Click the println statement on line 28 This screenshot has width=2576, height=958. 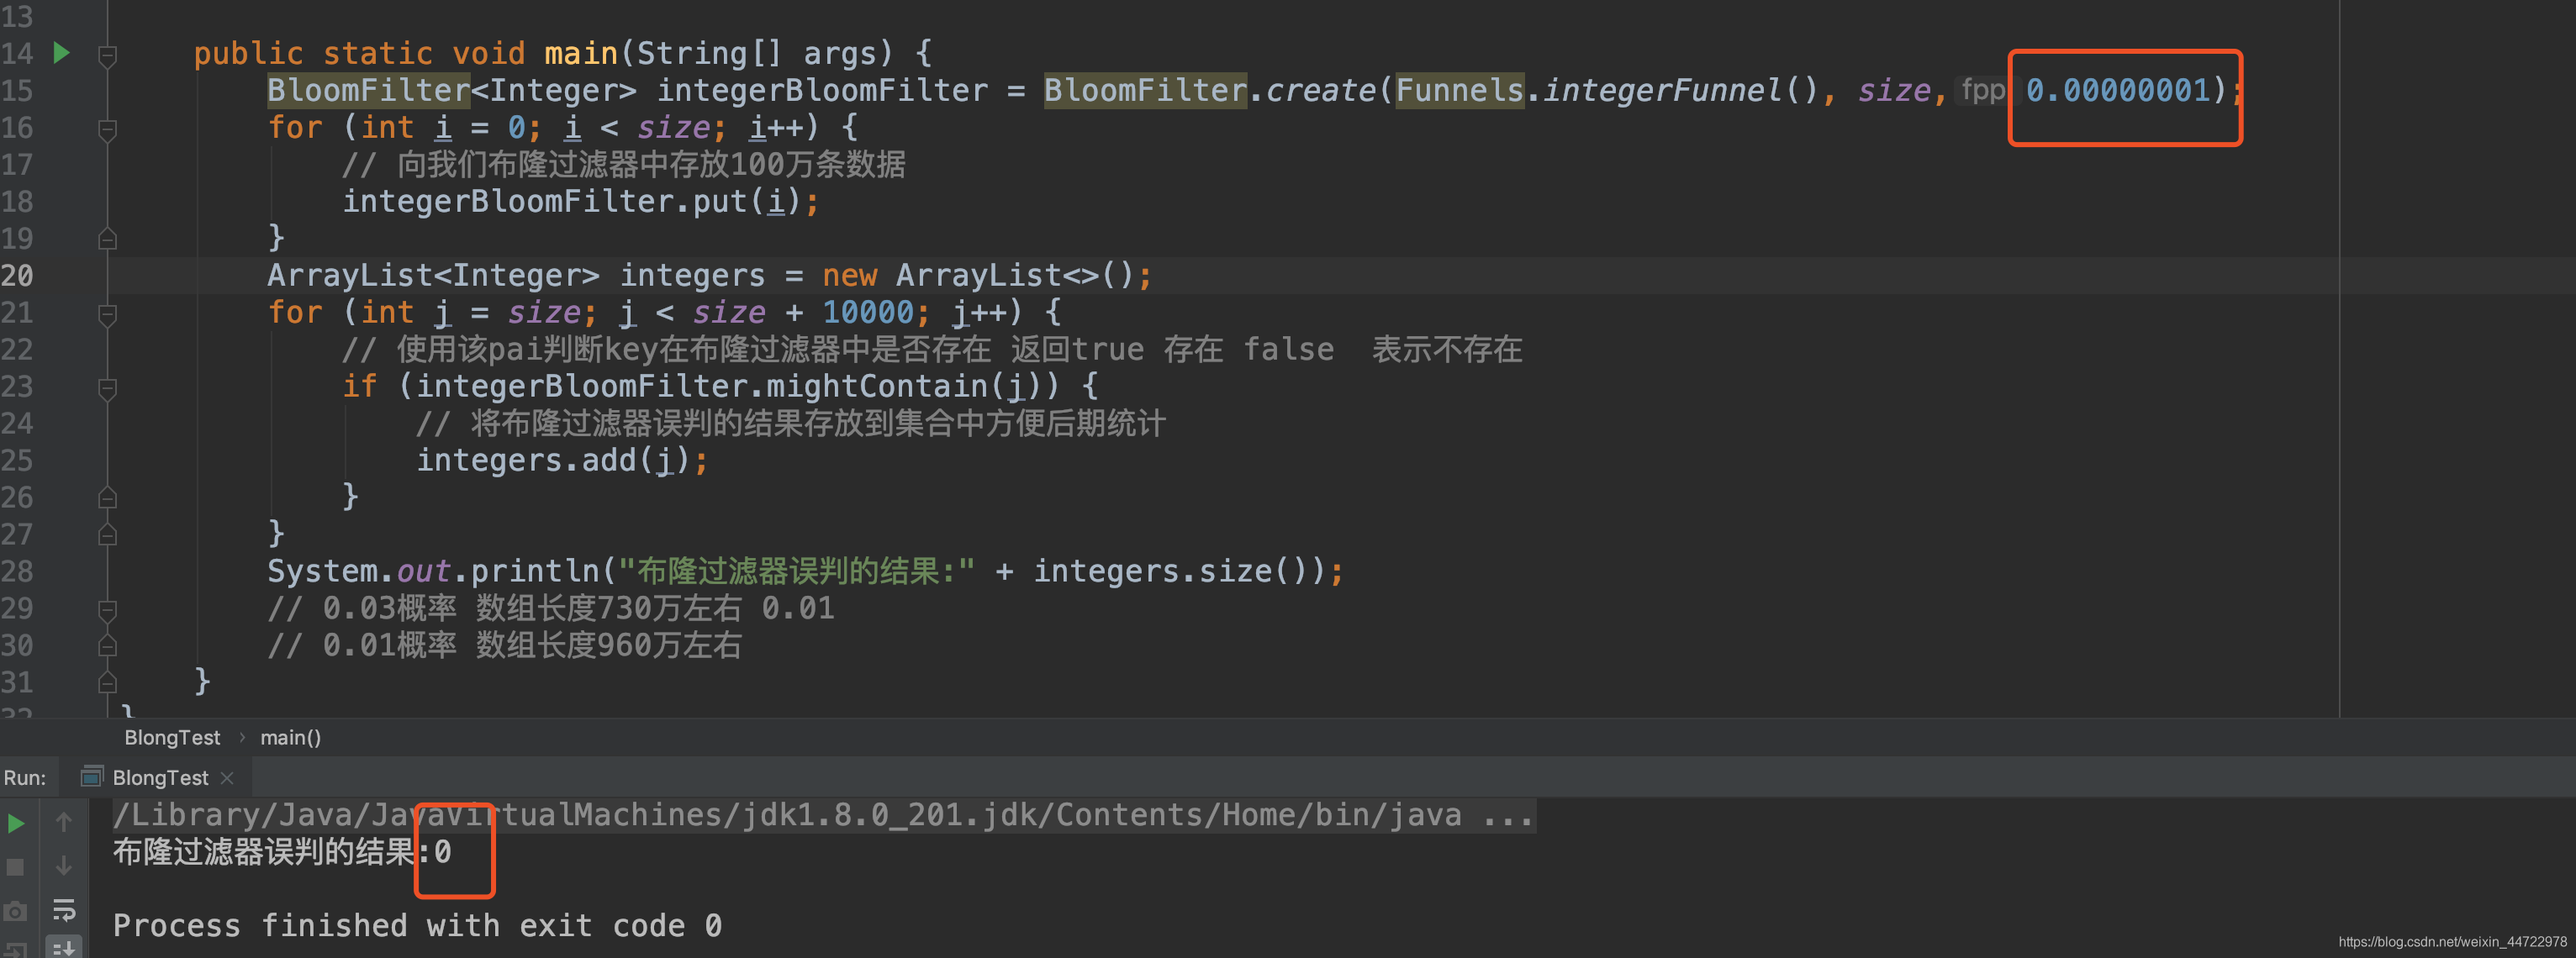pos(805,571)
